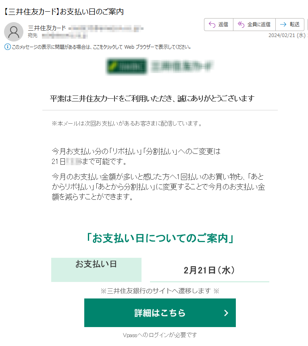This screenshot has width=308, height=346.
Task: Click the お支払い日 label cell
Action: coord(96,269)
